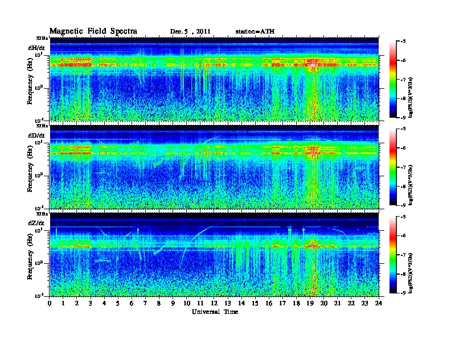The width and height of the screenshot is (451, 348).
Task: Click hour 23 on the Universal Time axis
Action: (365, 304)
